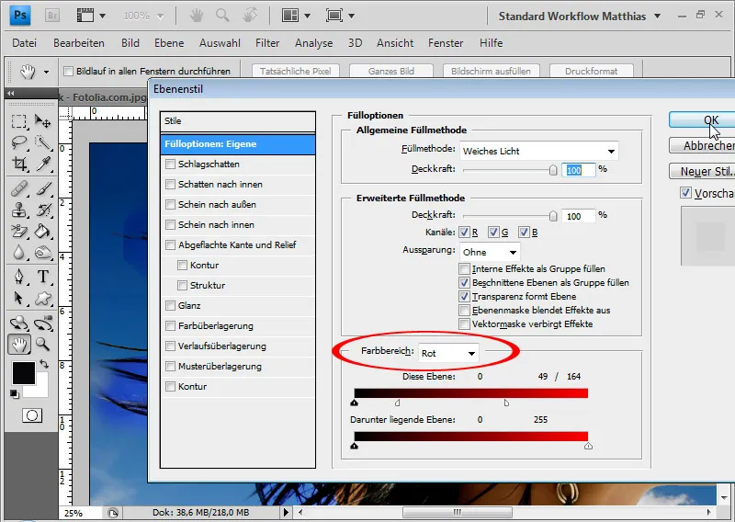Select the Clone Stamp tool
This screenshot has height=522, width=735.
pyautogui.click(x=18, y=210)
